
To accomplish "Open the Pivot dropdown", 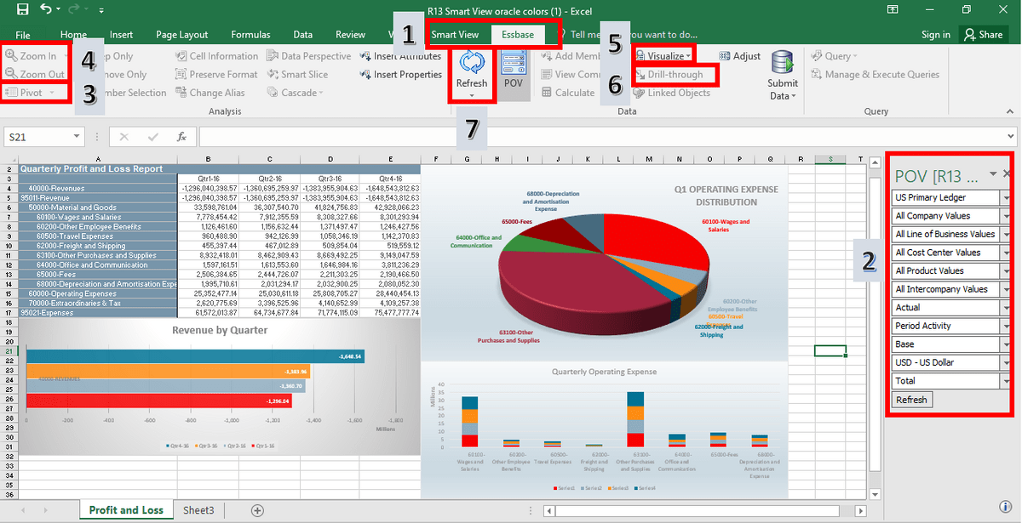I will [x=32, y=93].
